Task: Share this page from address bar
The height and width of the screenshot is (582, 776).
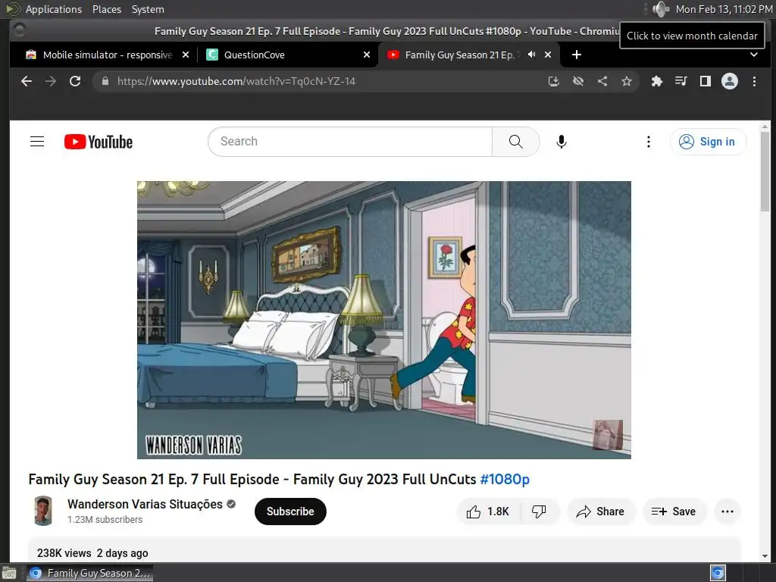Action: [x=602, y=81]
